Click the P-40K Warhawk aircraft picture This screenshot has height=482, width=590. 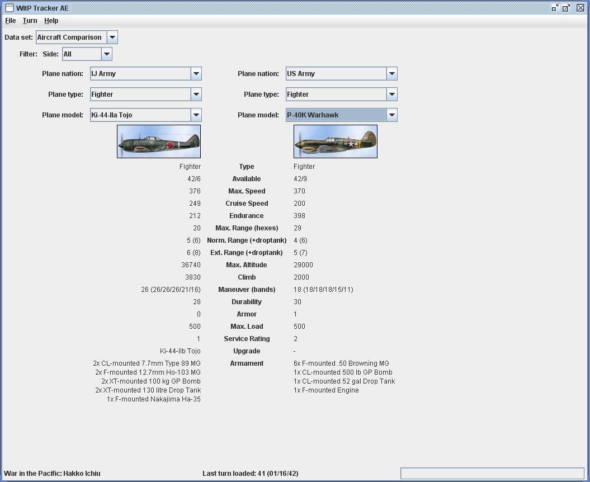click(335, 141)
